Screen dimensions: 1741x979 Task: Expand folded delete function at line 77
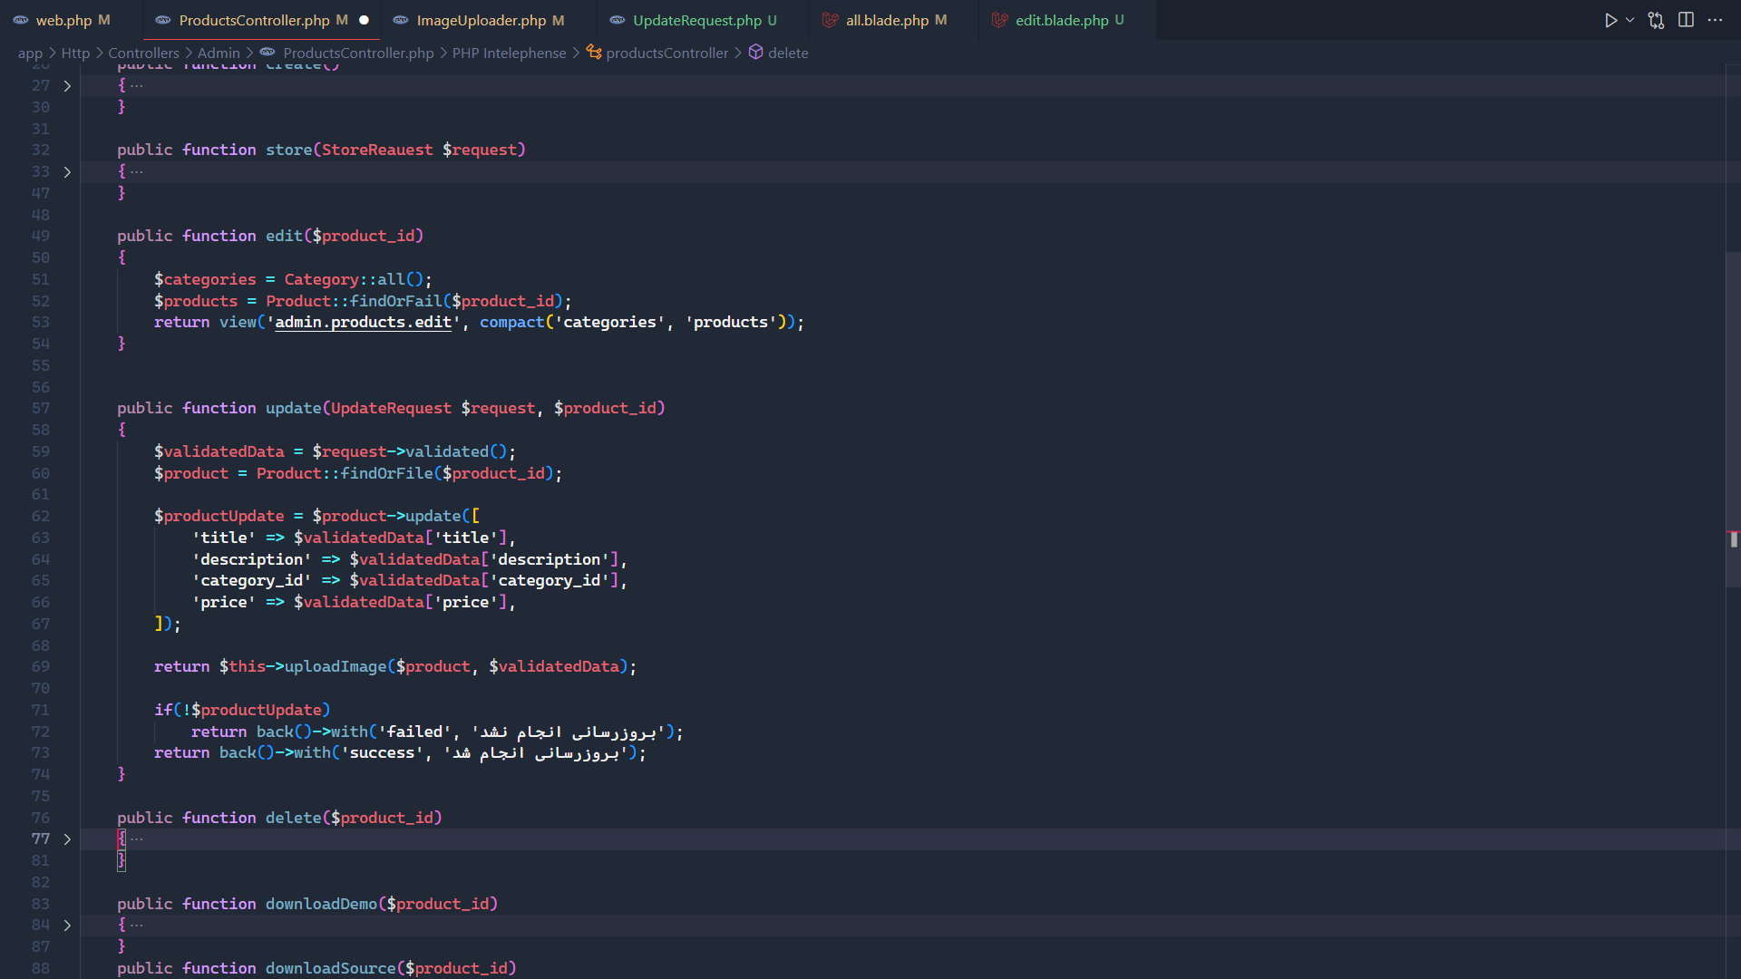(x=67, y=839)
